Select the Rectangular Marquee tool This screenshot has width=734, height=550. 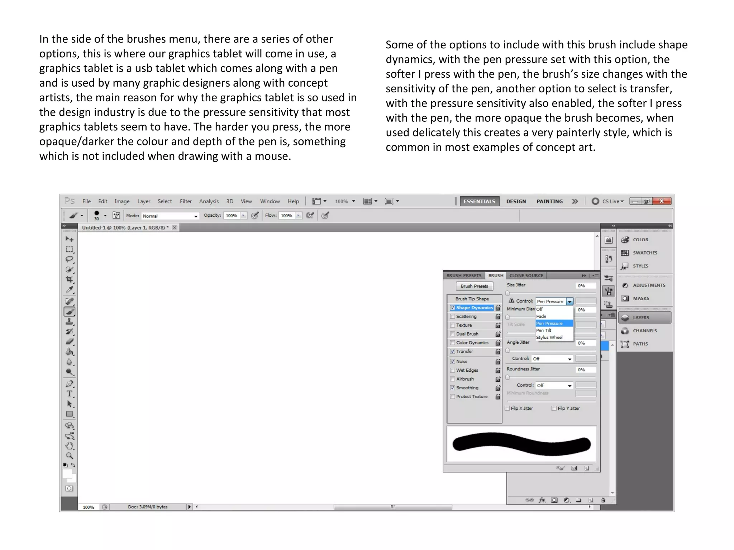click(70, 249)
